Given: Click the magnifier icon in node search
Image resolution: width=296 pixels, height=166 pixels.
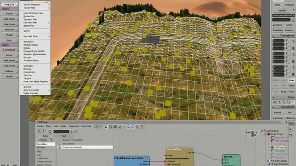Looking at the screenshot, I should [x=71, y=131].
